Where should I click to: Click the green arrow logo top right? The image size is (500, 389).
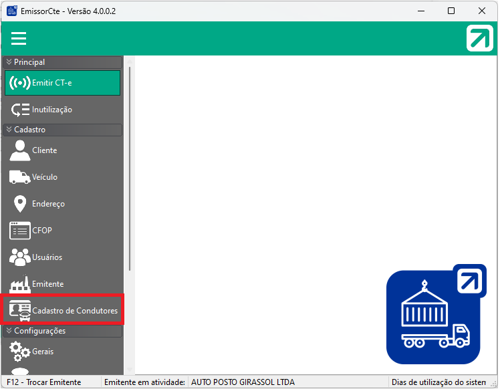479,39
